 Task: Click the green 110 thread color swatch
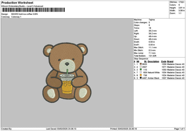(141, 70)
